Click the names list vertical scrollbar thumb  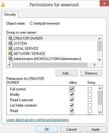(x=99, y=46)
